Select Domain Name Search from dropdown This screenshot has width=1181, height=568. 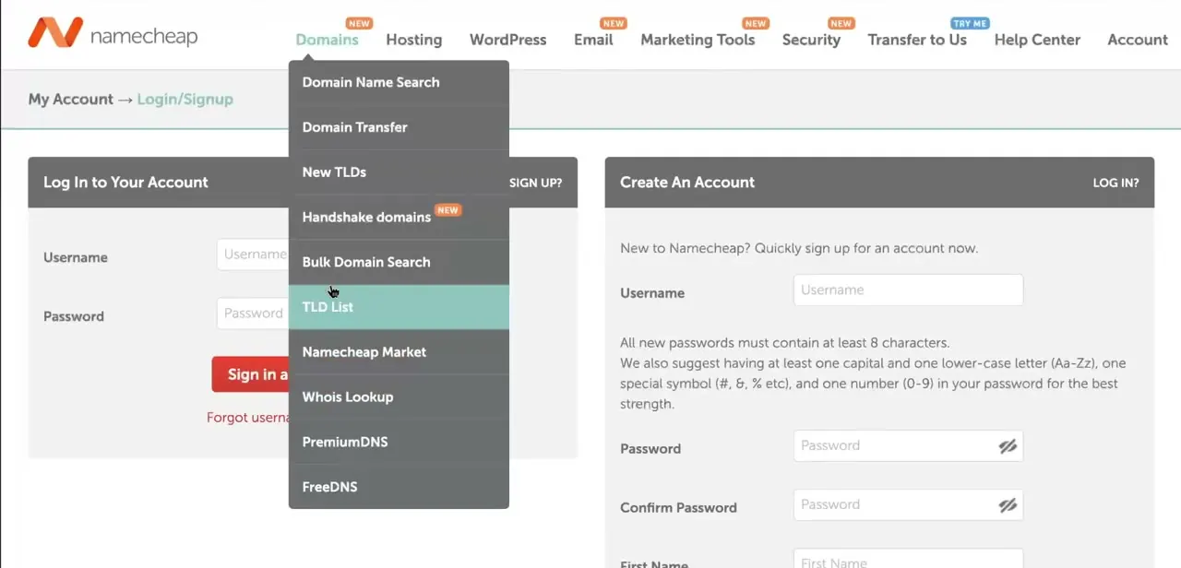[x=399, y=82]
